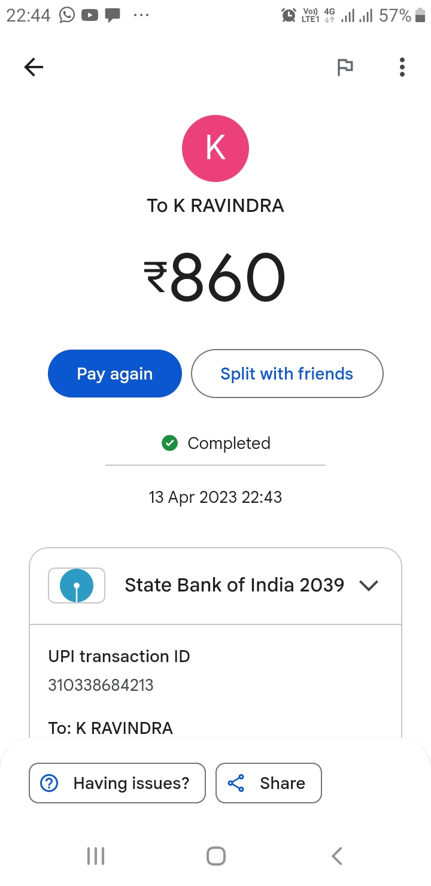Tap the green Completed checkmark icon
Screen dimensions: 431x886
[x=170, y=443]
